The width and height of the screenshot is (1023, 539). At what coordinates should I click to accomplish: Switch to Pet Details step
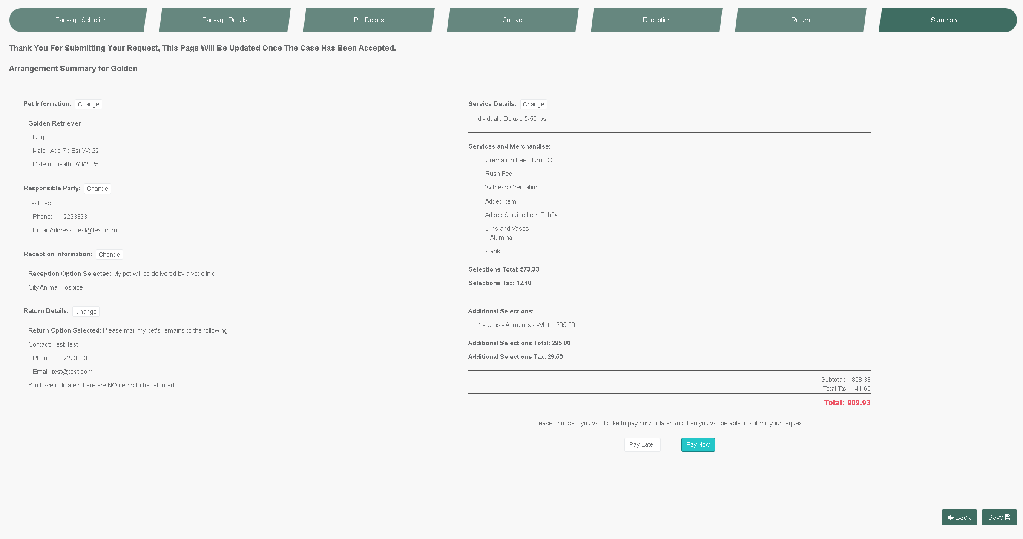pos(368,20)
